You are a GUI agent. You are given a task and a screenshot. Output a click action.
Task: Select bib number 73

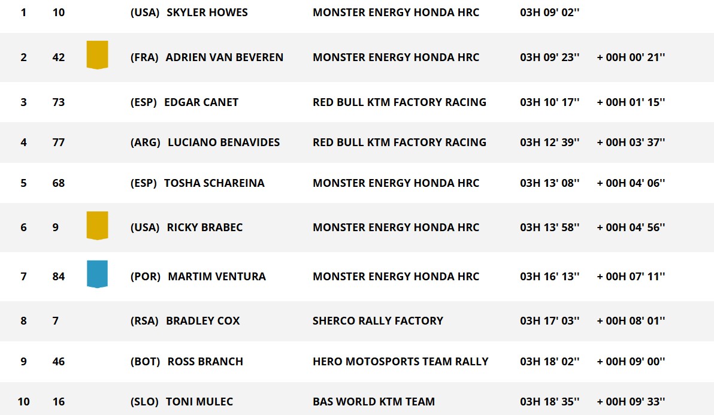click(x=58, y=102)
